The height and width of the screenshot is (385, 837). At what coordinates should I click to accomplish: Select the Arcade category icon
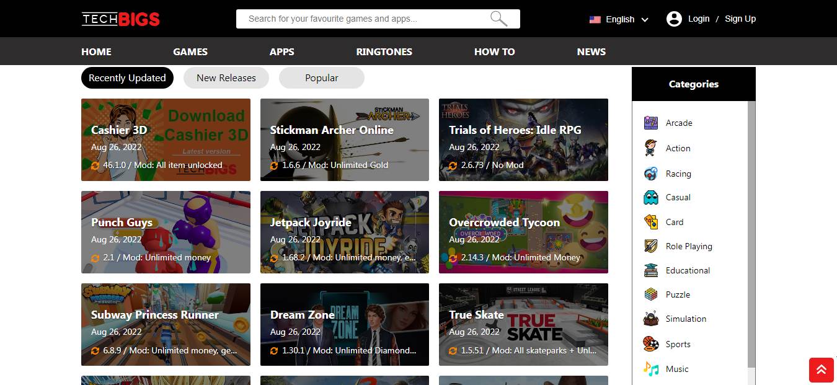(650, 123)
